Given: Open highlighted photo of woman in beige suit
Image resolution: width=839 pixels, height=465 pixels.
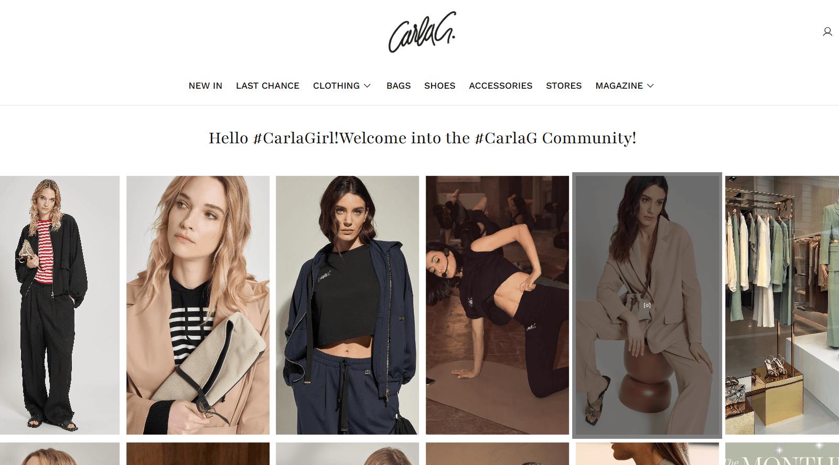Looking at the screenshot, I should point(647,305).
